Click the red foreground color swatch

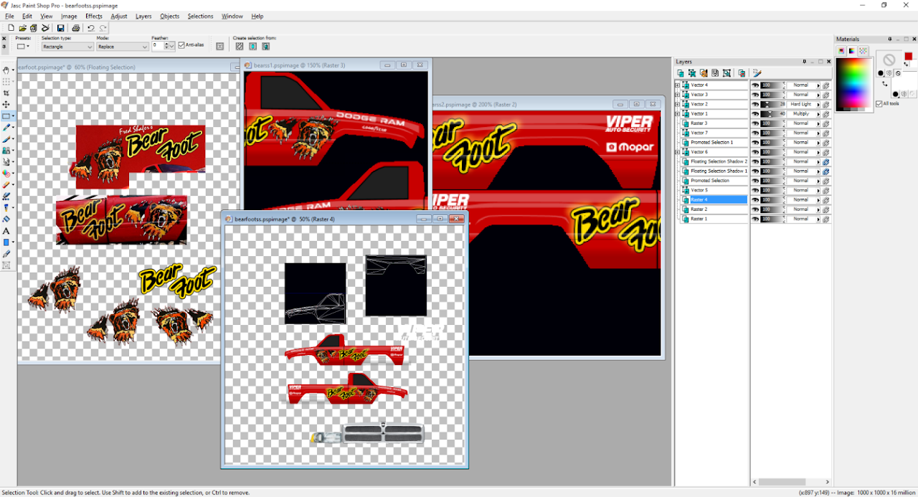click(x=908, y=57)
